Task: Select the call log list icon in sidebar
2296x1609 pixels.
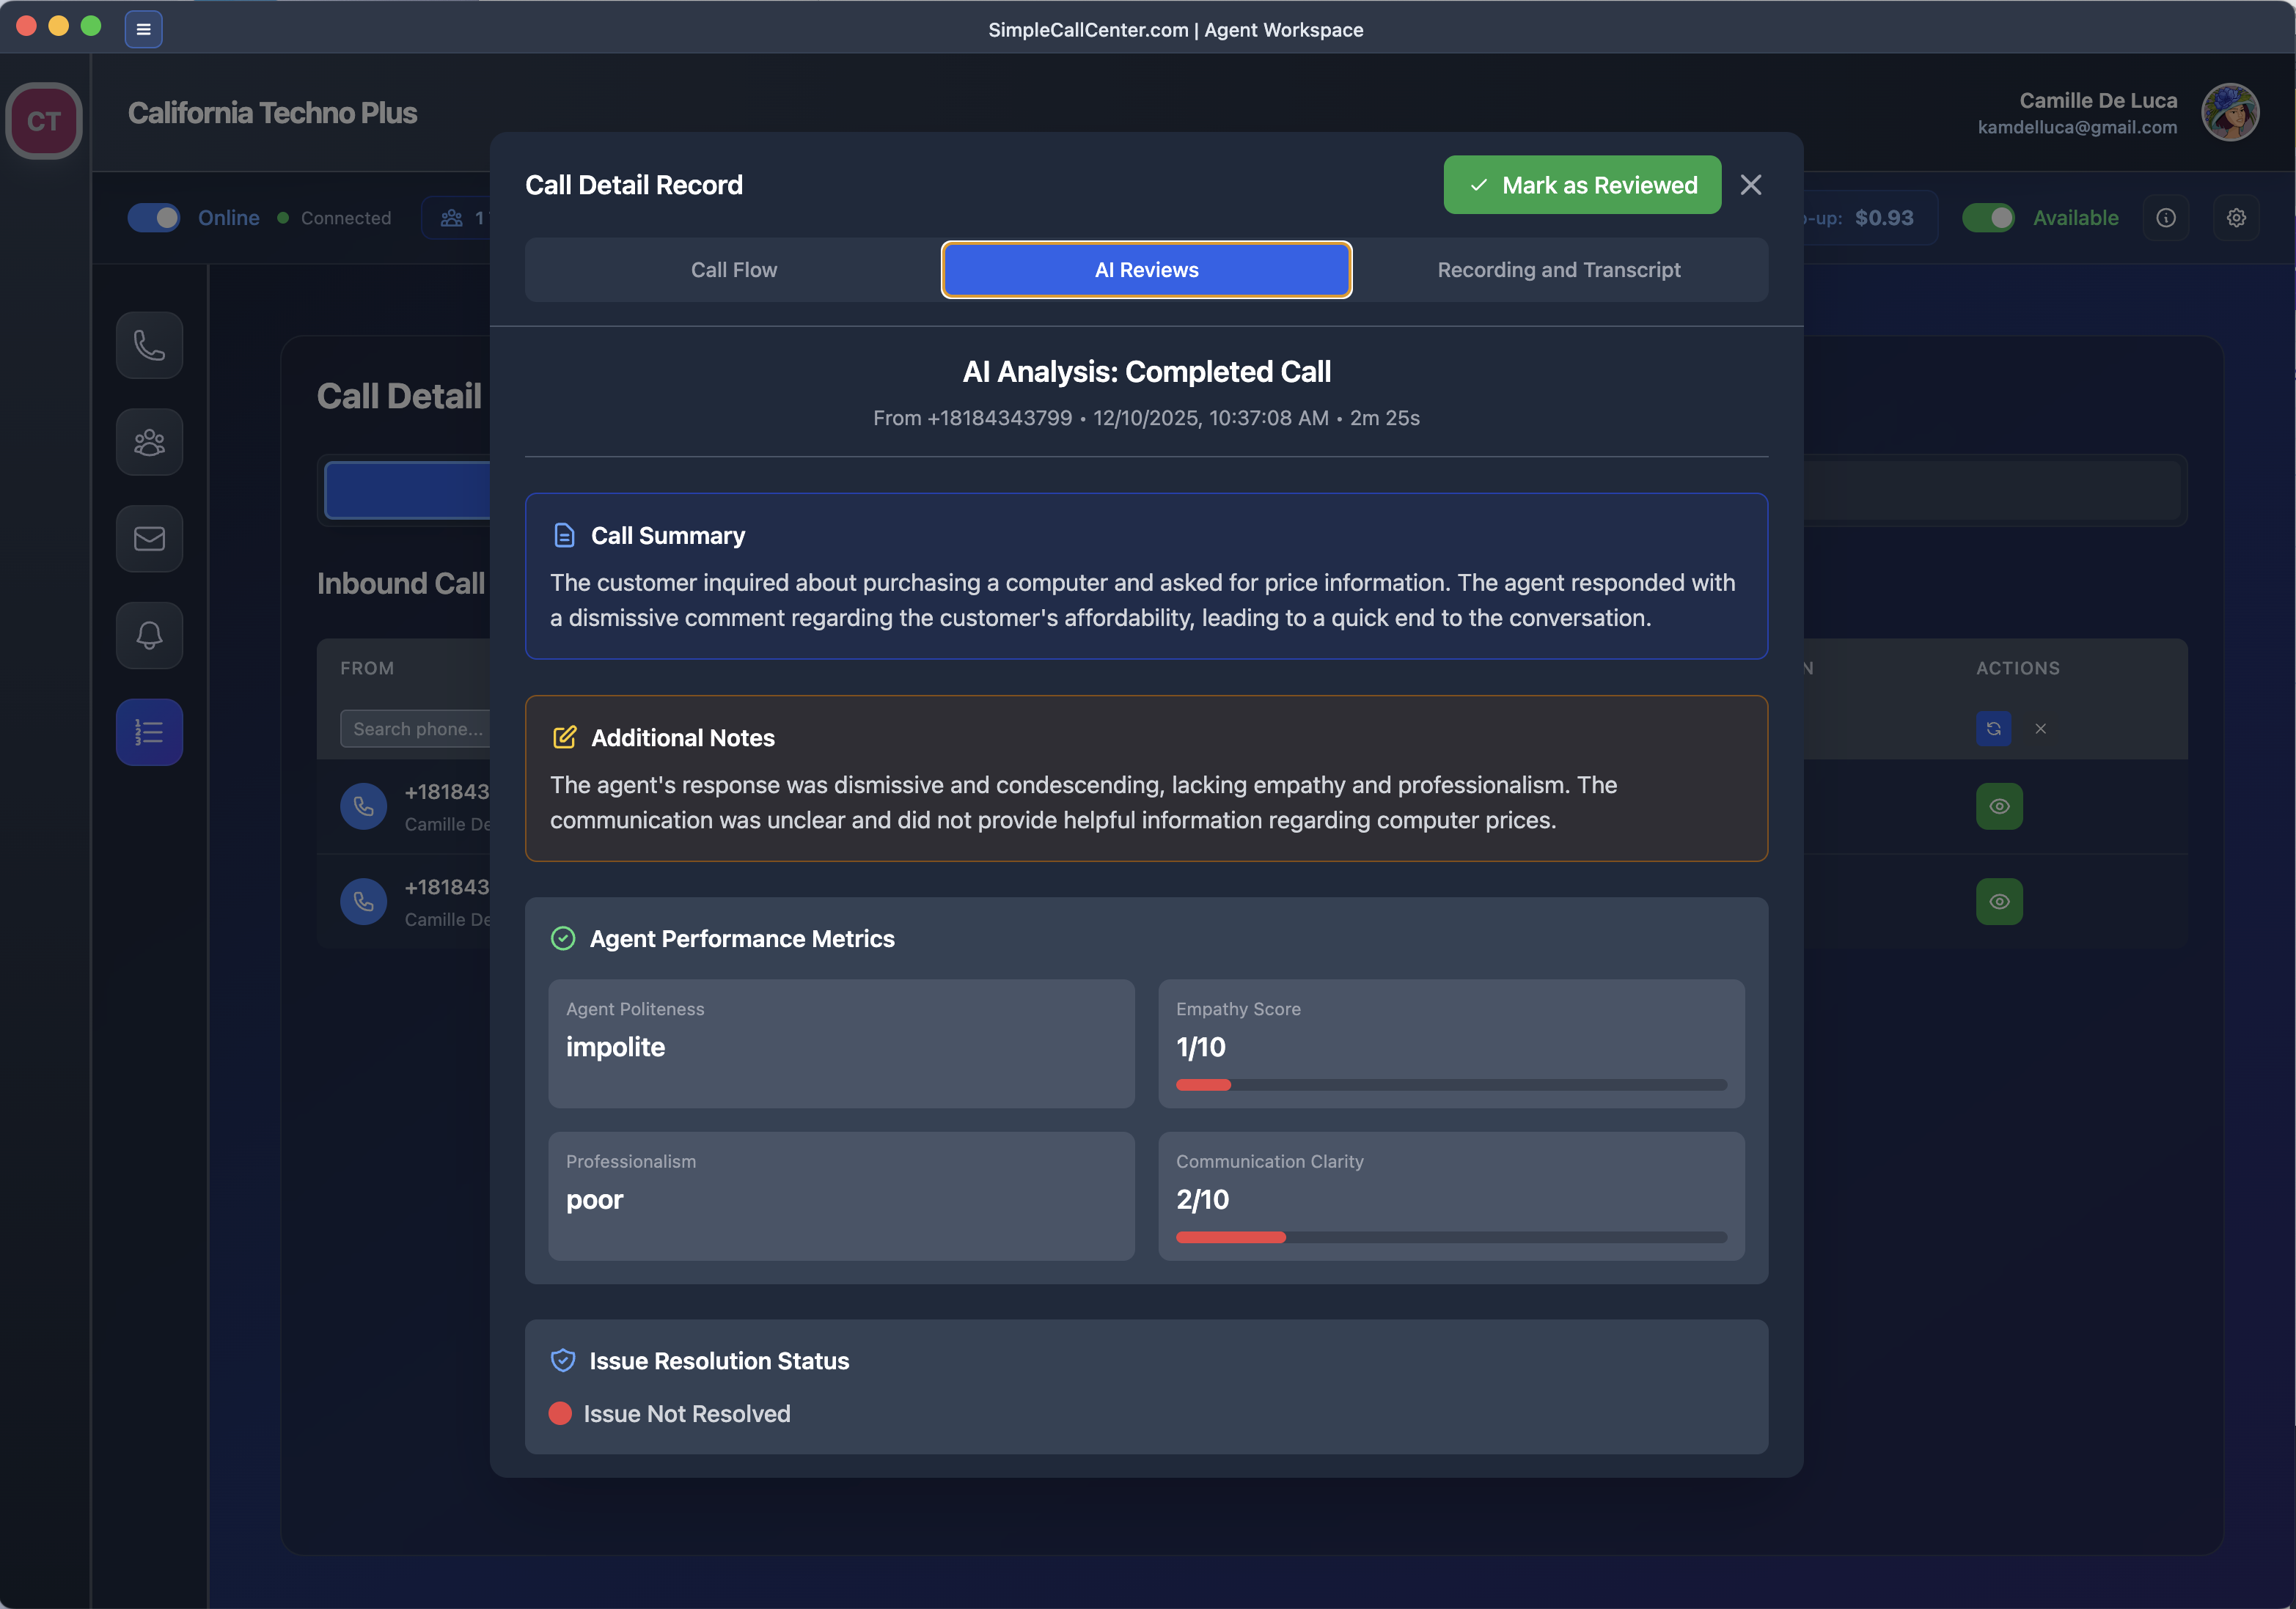Action: click(x=149, y=732)
